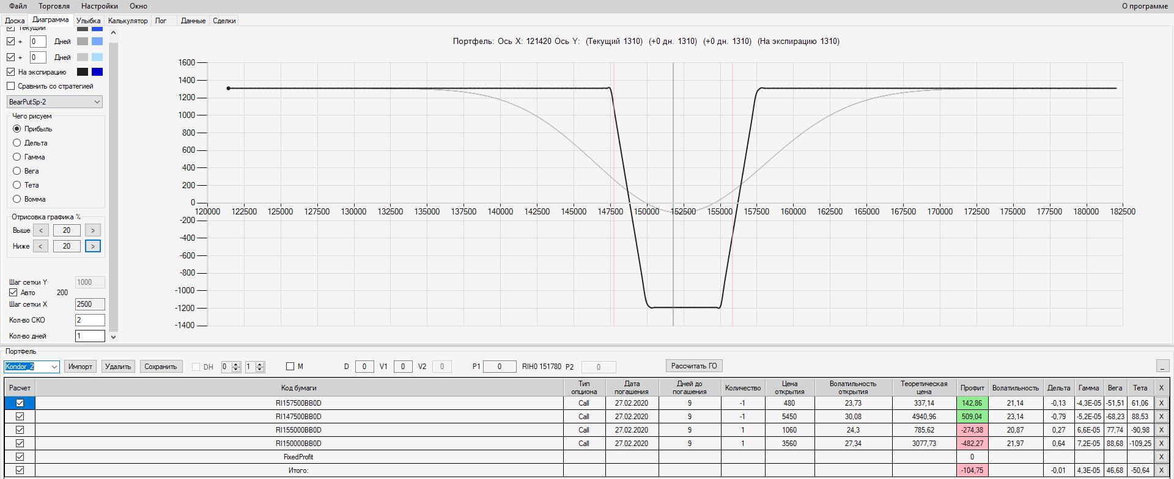Uncheck Расчет for FixedProfit row
The image size is (1174, 479).
click(x=20, y=457)
